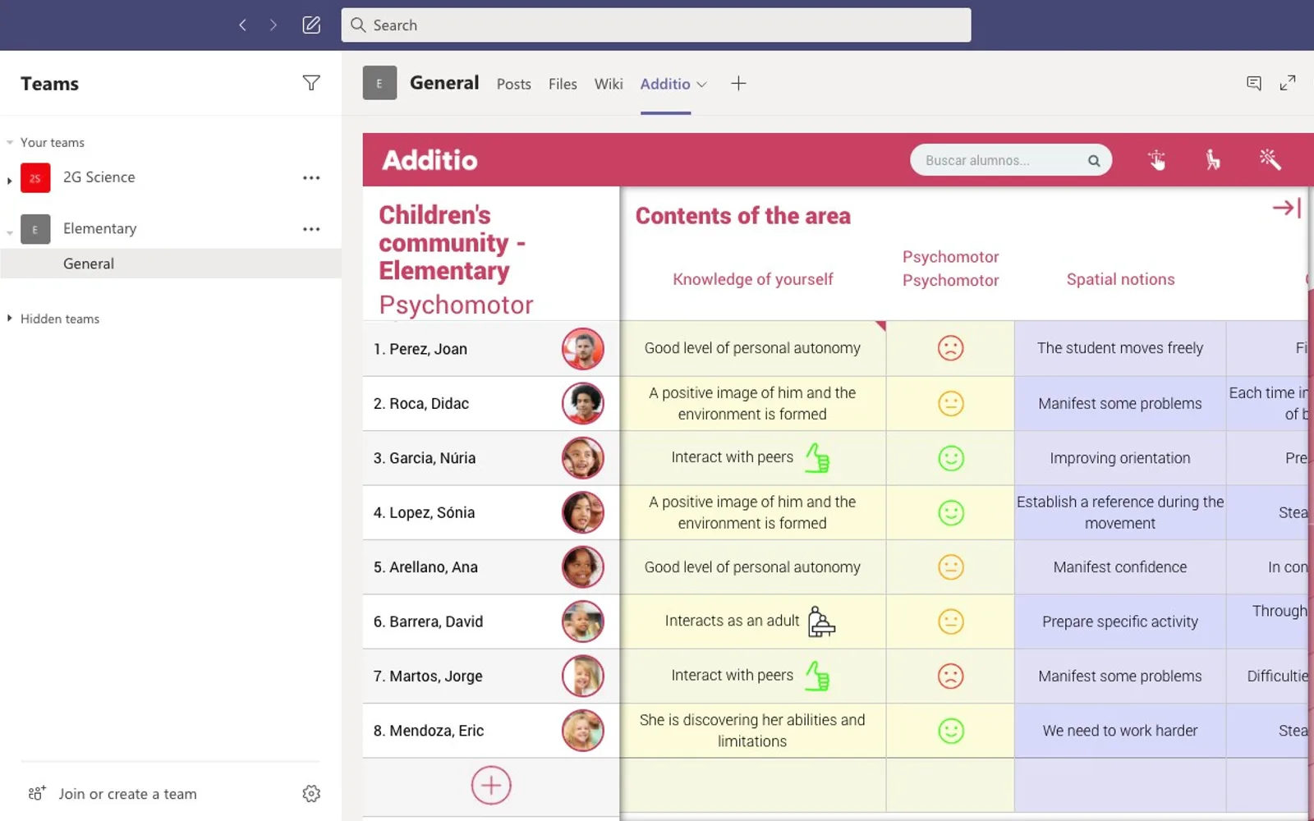
Task: Click the 'Prepare specific activity' cell
Action: tap(1120, 621)
